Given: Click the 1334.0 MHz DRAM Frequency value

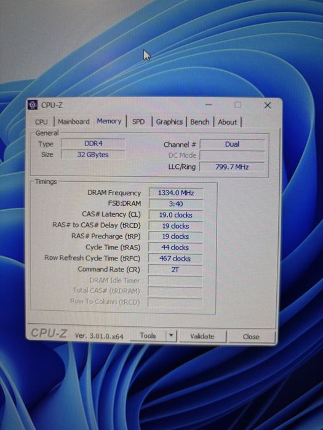Looking at the screenshot, I should [176, 193].
